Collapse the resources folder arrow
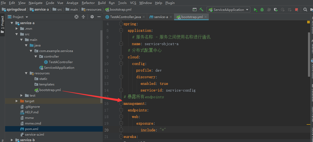The height and width of the screenshot is (142, 313). (x=26, y=73)
